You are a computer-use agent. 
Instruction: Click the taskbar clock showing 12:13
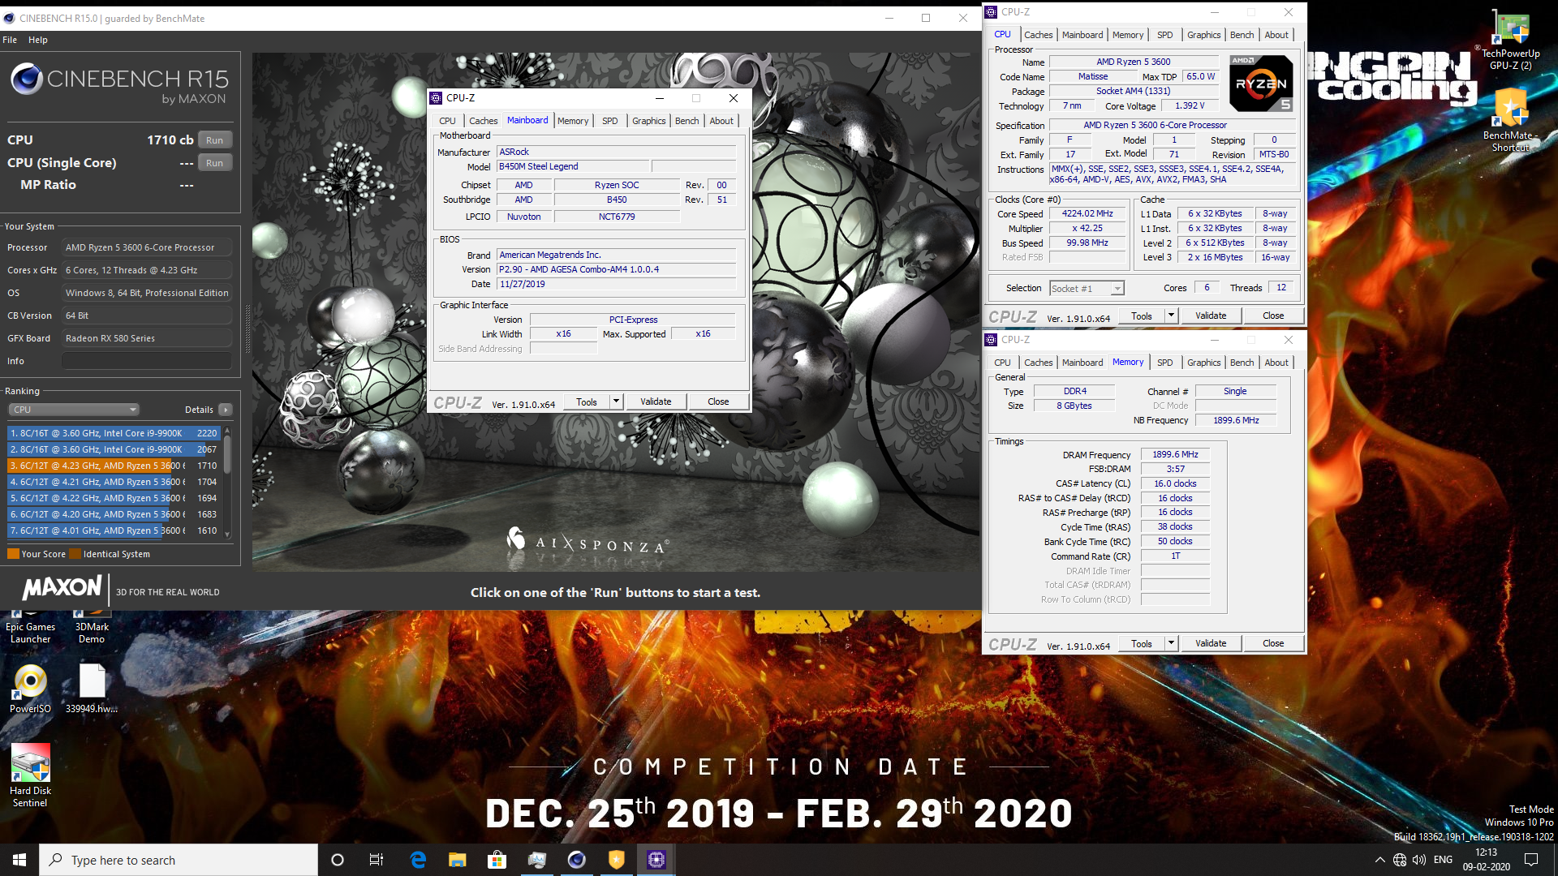(x=1486, y=860)
